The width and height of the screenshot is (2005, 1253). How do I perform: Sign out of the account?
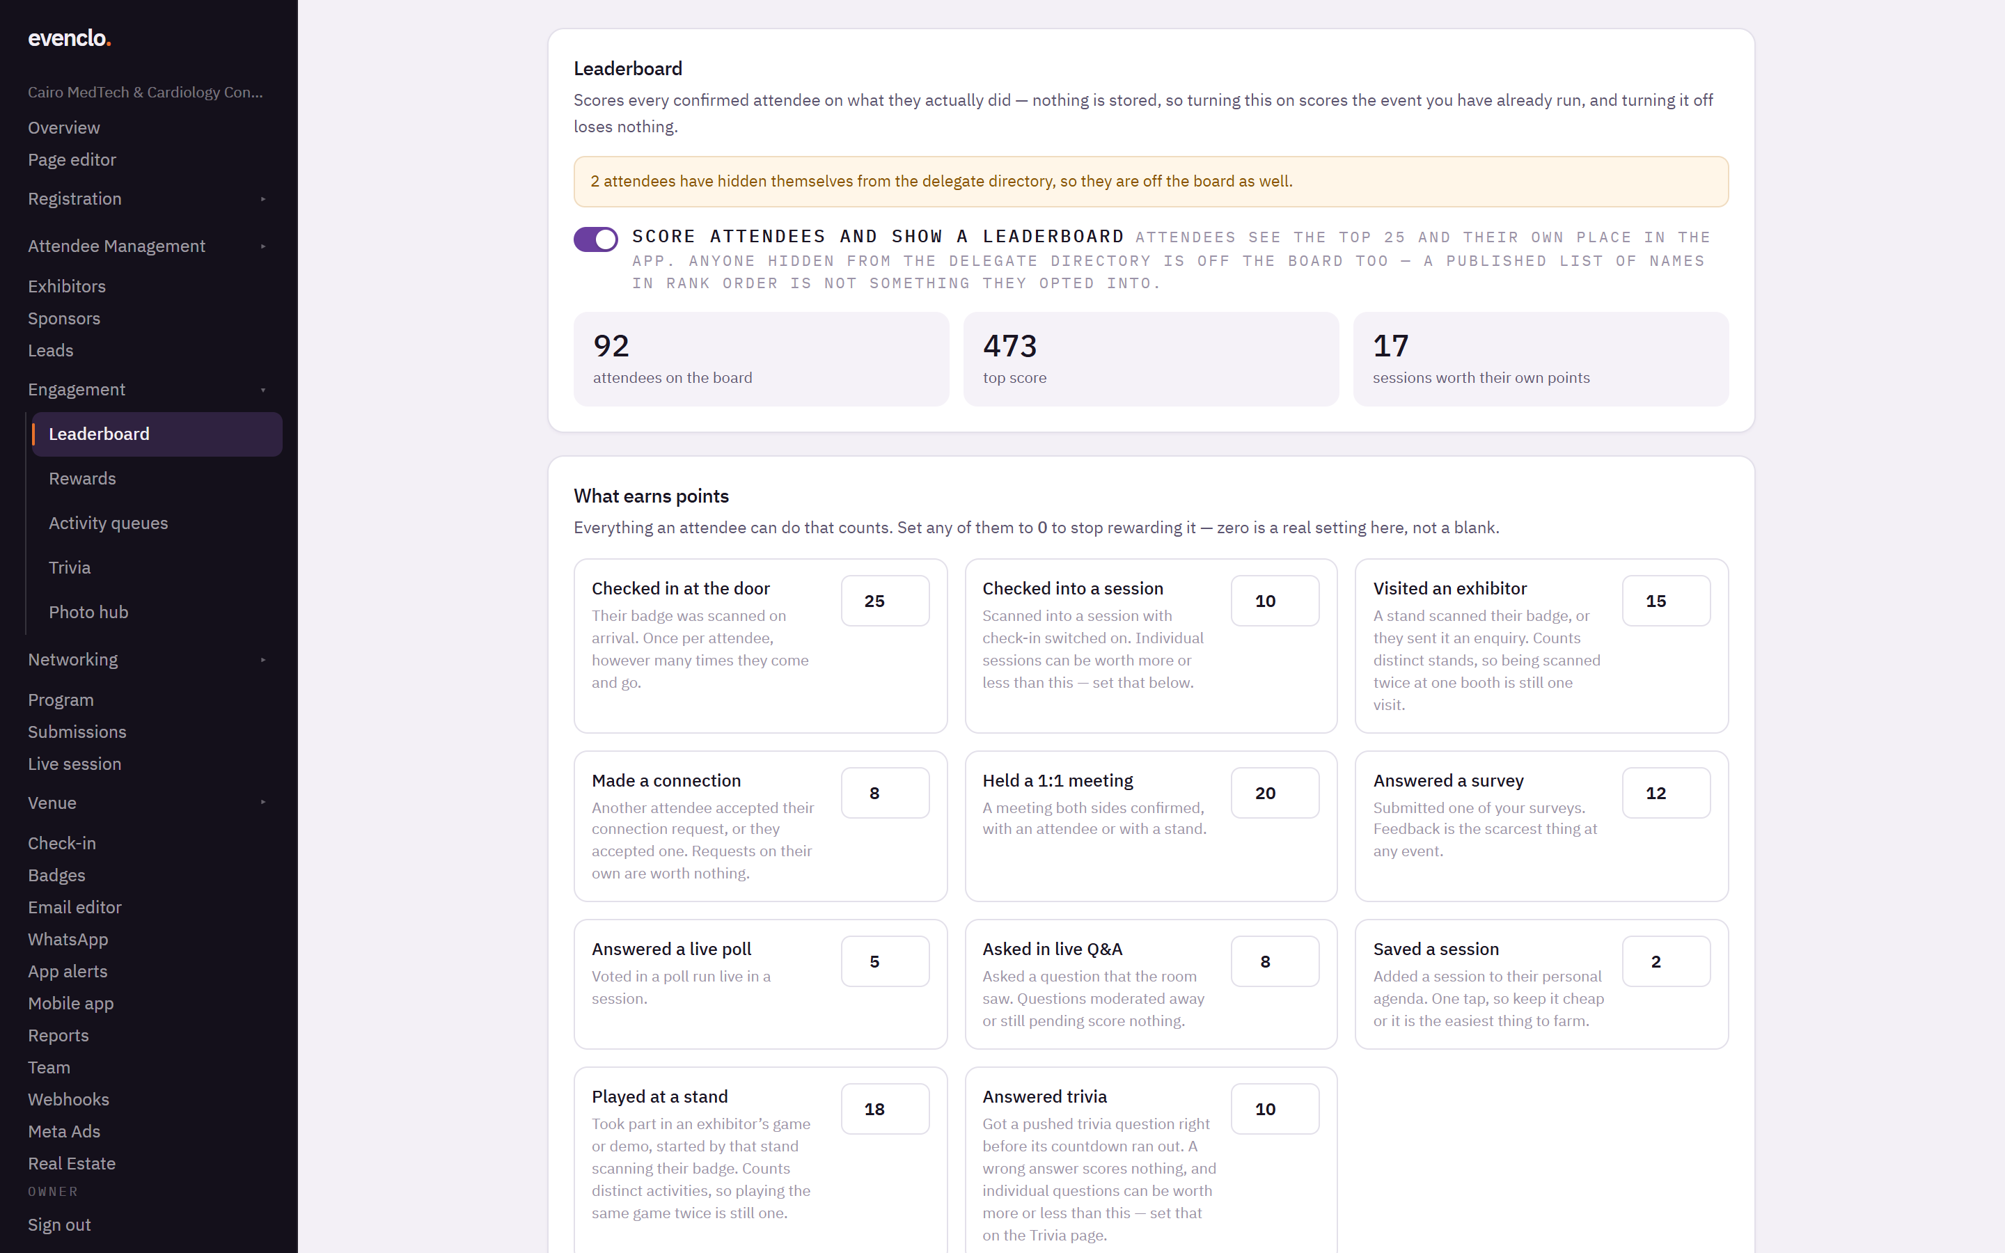point(60,1225)
